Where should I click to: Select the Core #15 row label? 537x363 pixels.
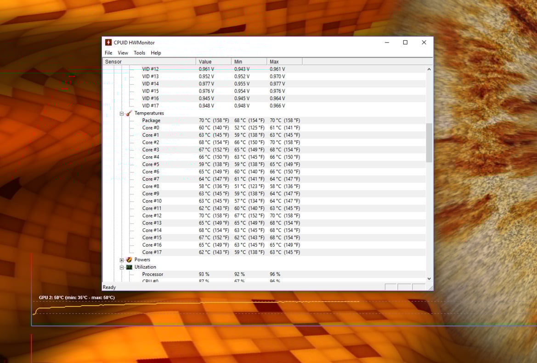point(152,237)
